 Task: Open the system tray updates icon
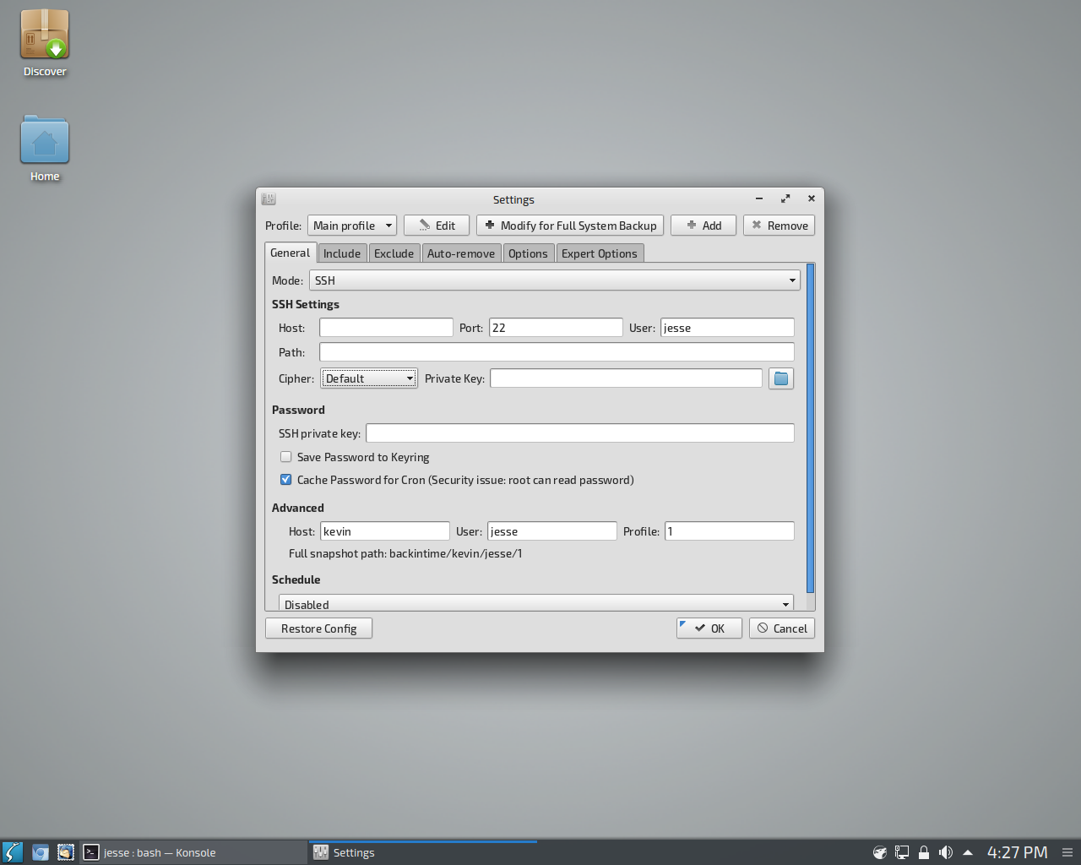click(x=879, y=852)
